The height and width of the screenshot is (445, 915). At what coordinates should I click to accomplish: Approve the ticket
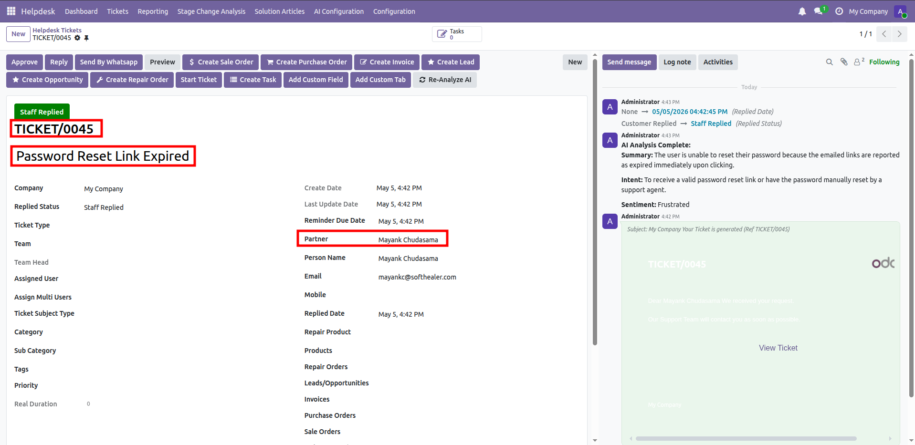click(24, 62)
